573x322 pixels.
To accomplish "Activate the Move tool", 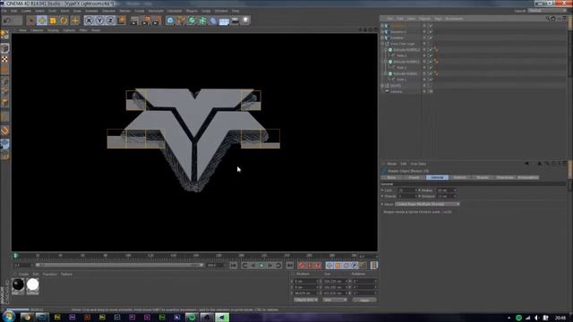I will pyautogui.click(x=42, y=21).
